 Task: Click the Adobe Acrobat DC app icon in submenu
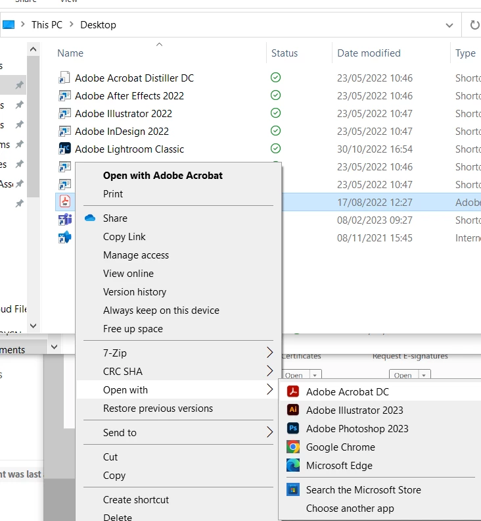[x=293, y=391]
